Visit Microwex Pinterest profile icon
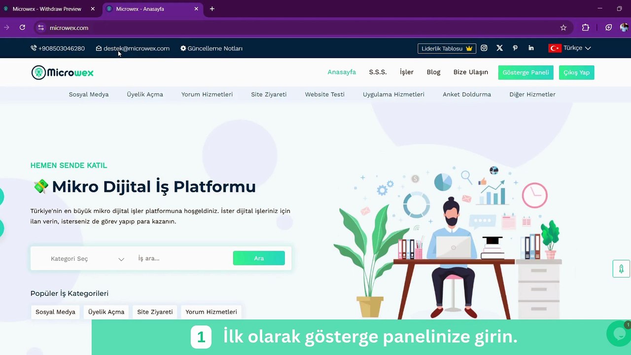 515,48
